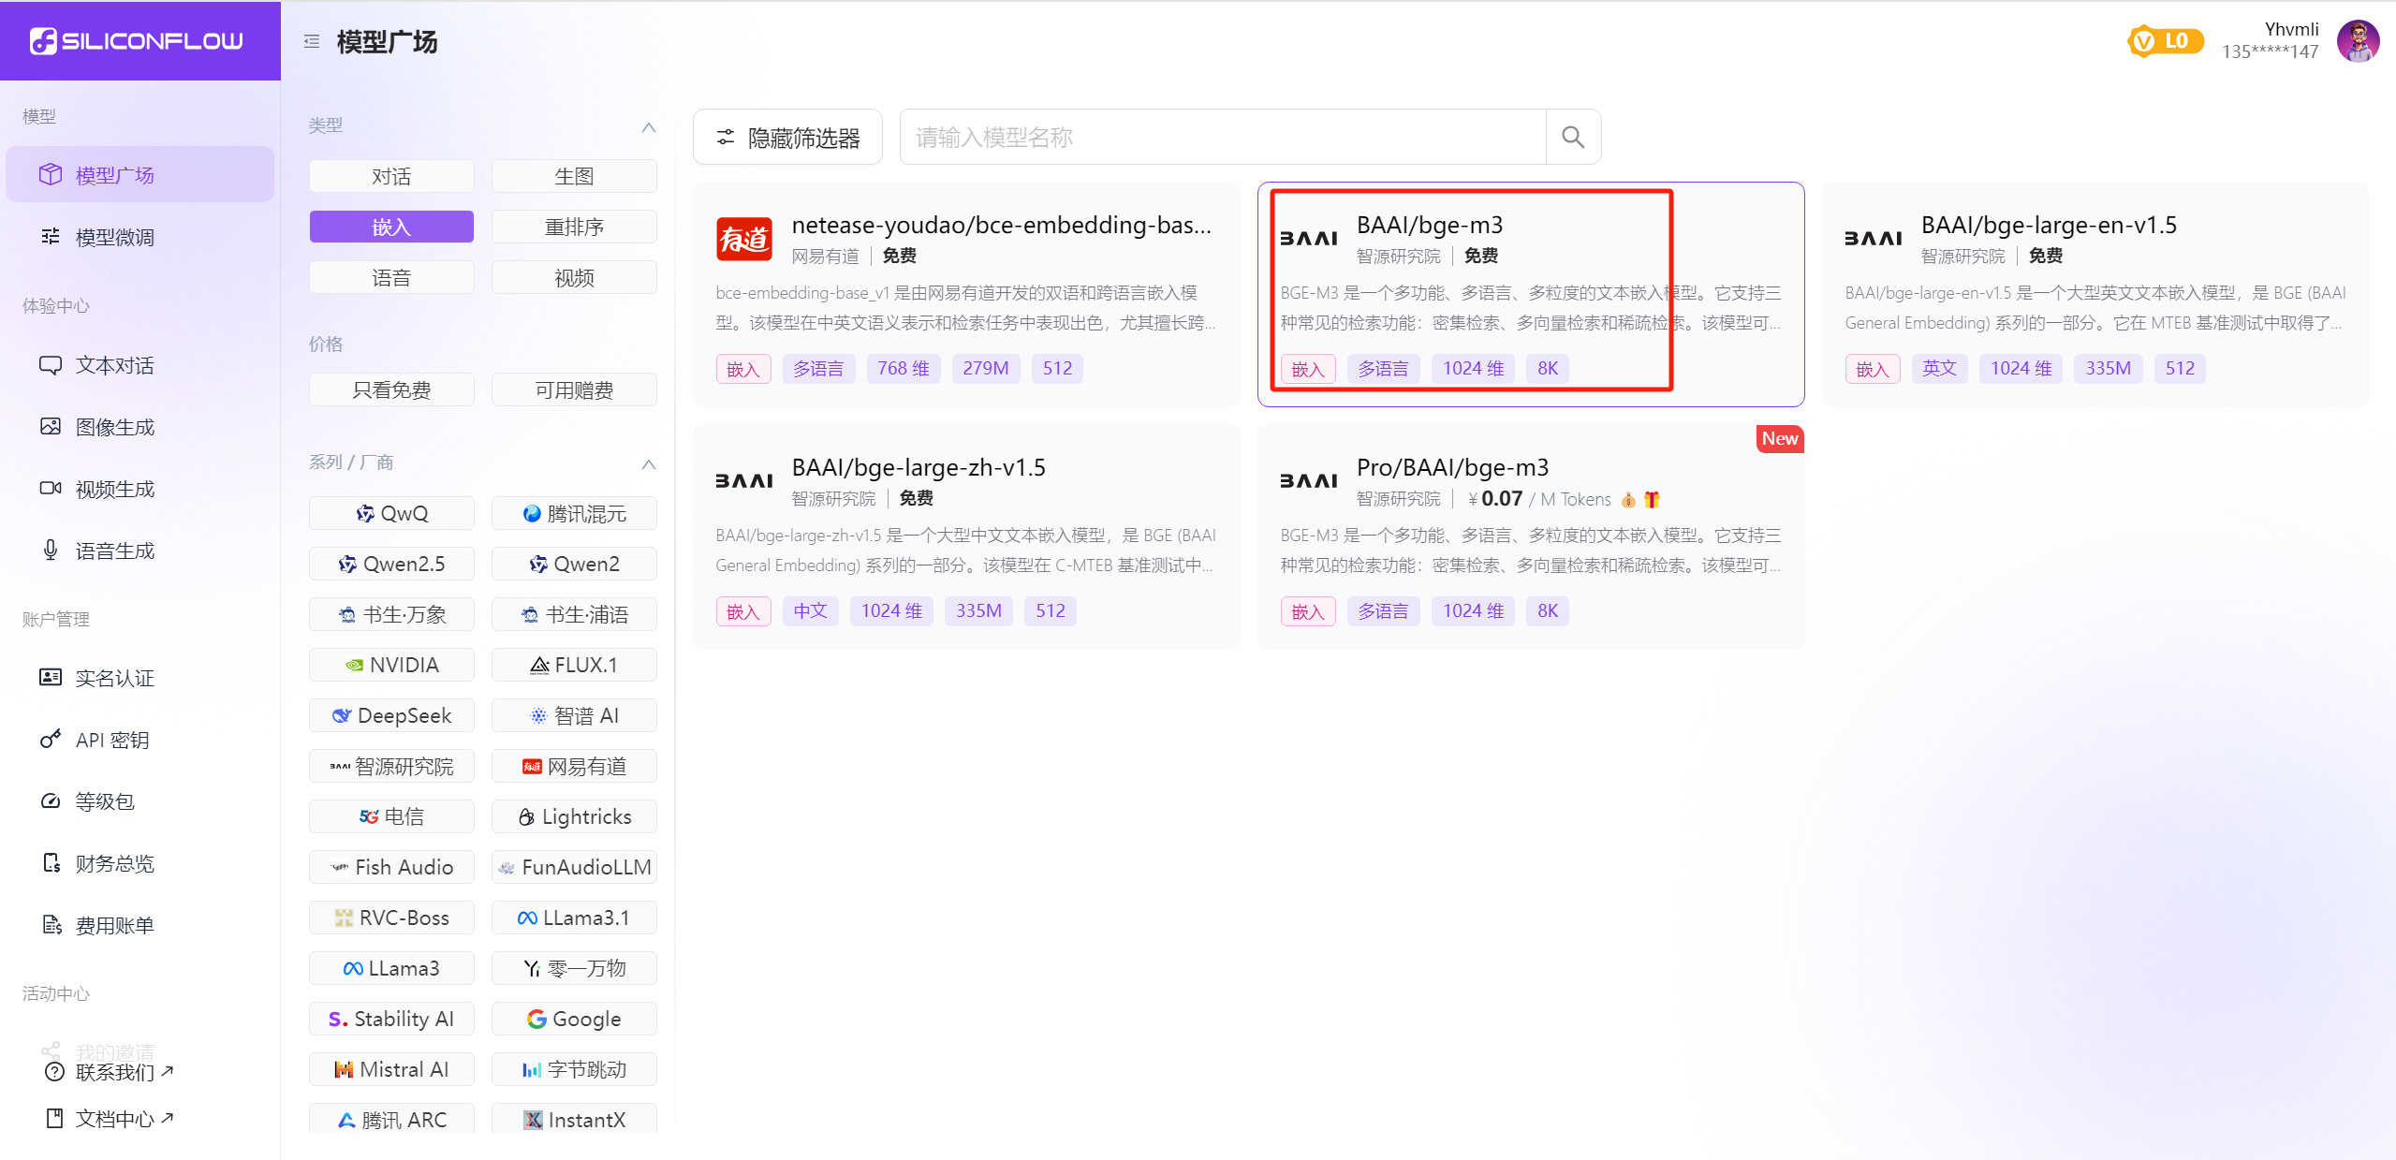Viewport: 2396px width, 1160px height.
Task: Collapse the 类型 filter section
Action: pos(648,126)
